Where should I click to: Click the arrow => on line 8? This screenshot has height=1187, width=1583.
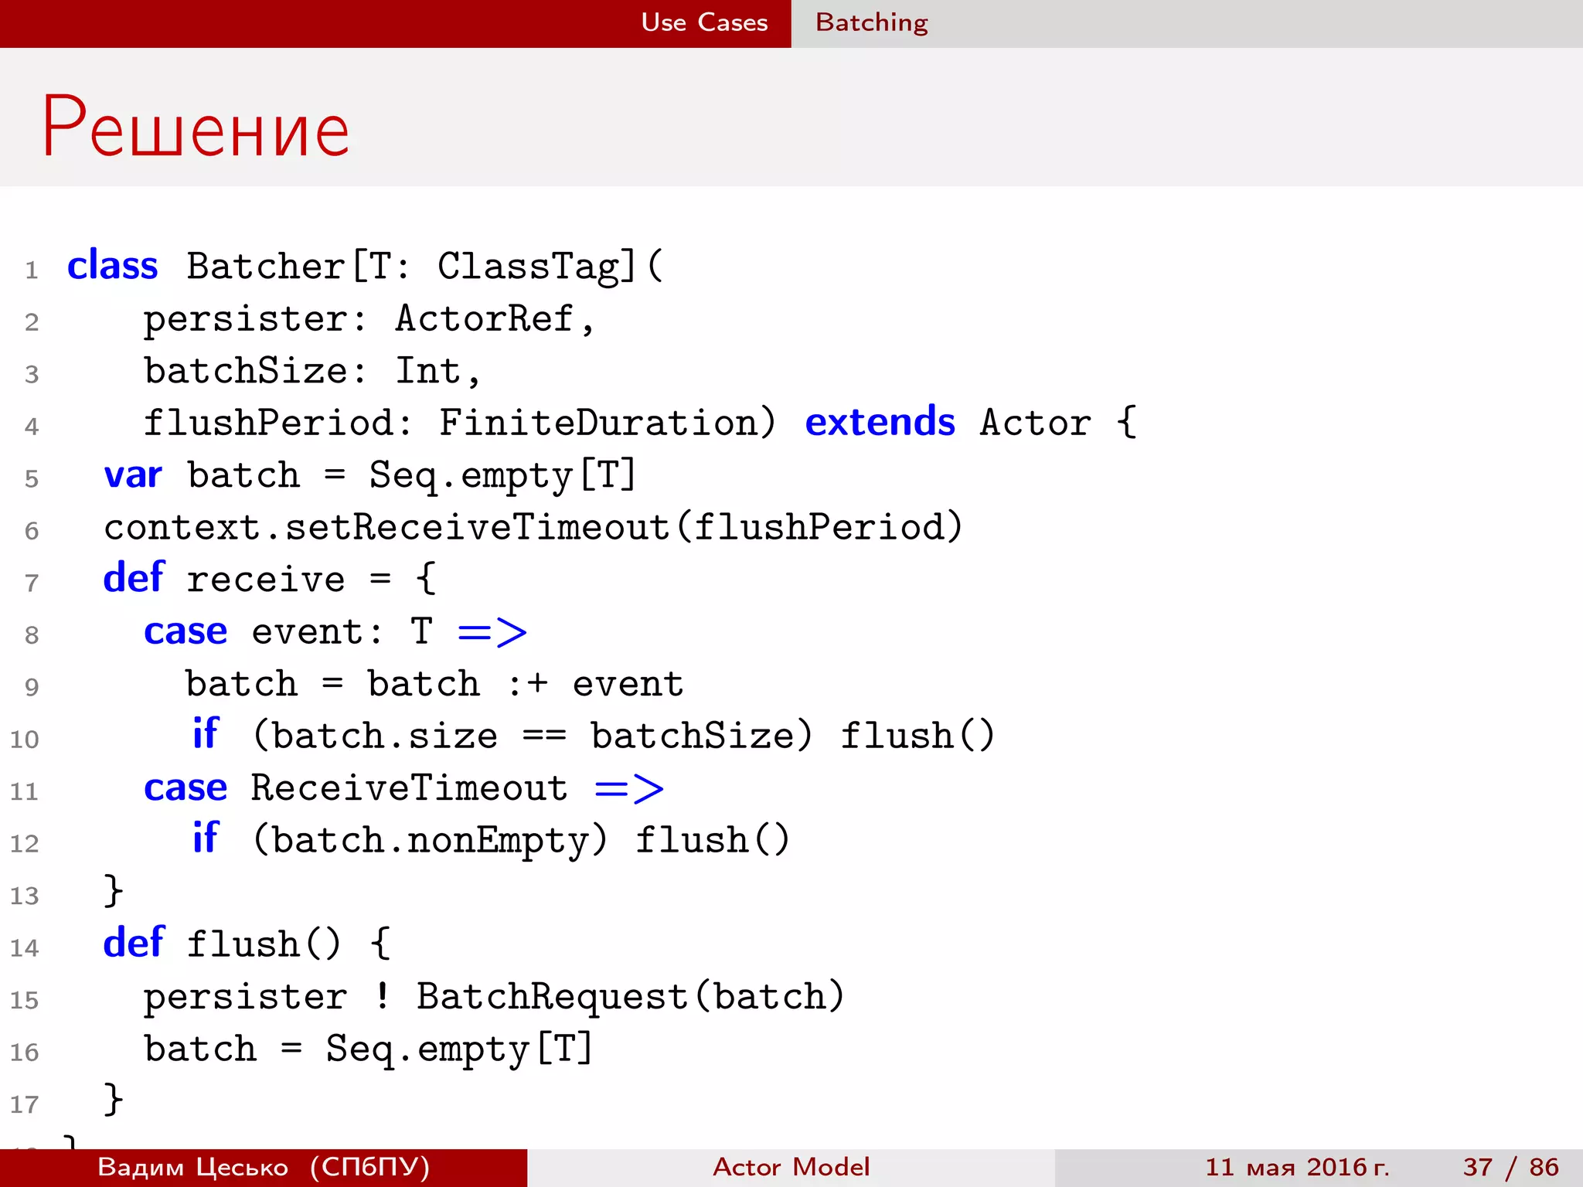pos(492,633)
